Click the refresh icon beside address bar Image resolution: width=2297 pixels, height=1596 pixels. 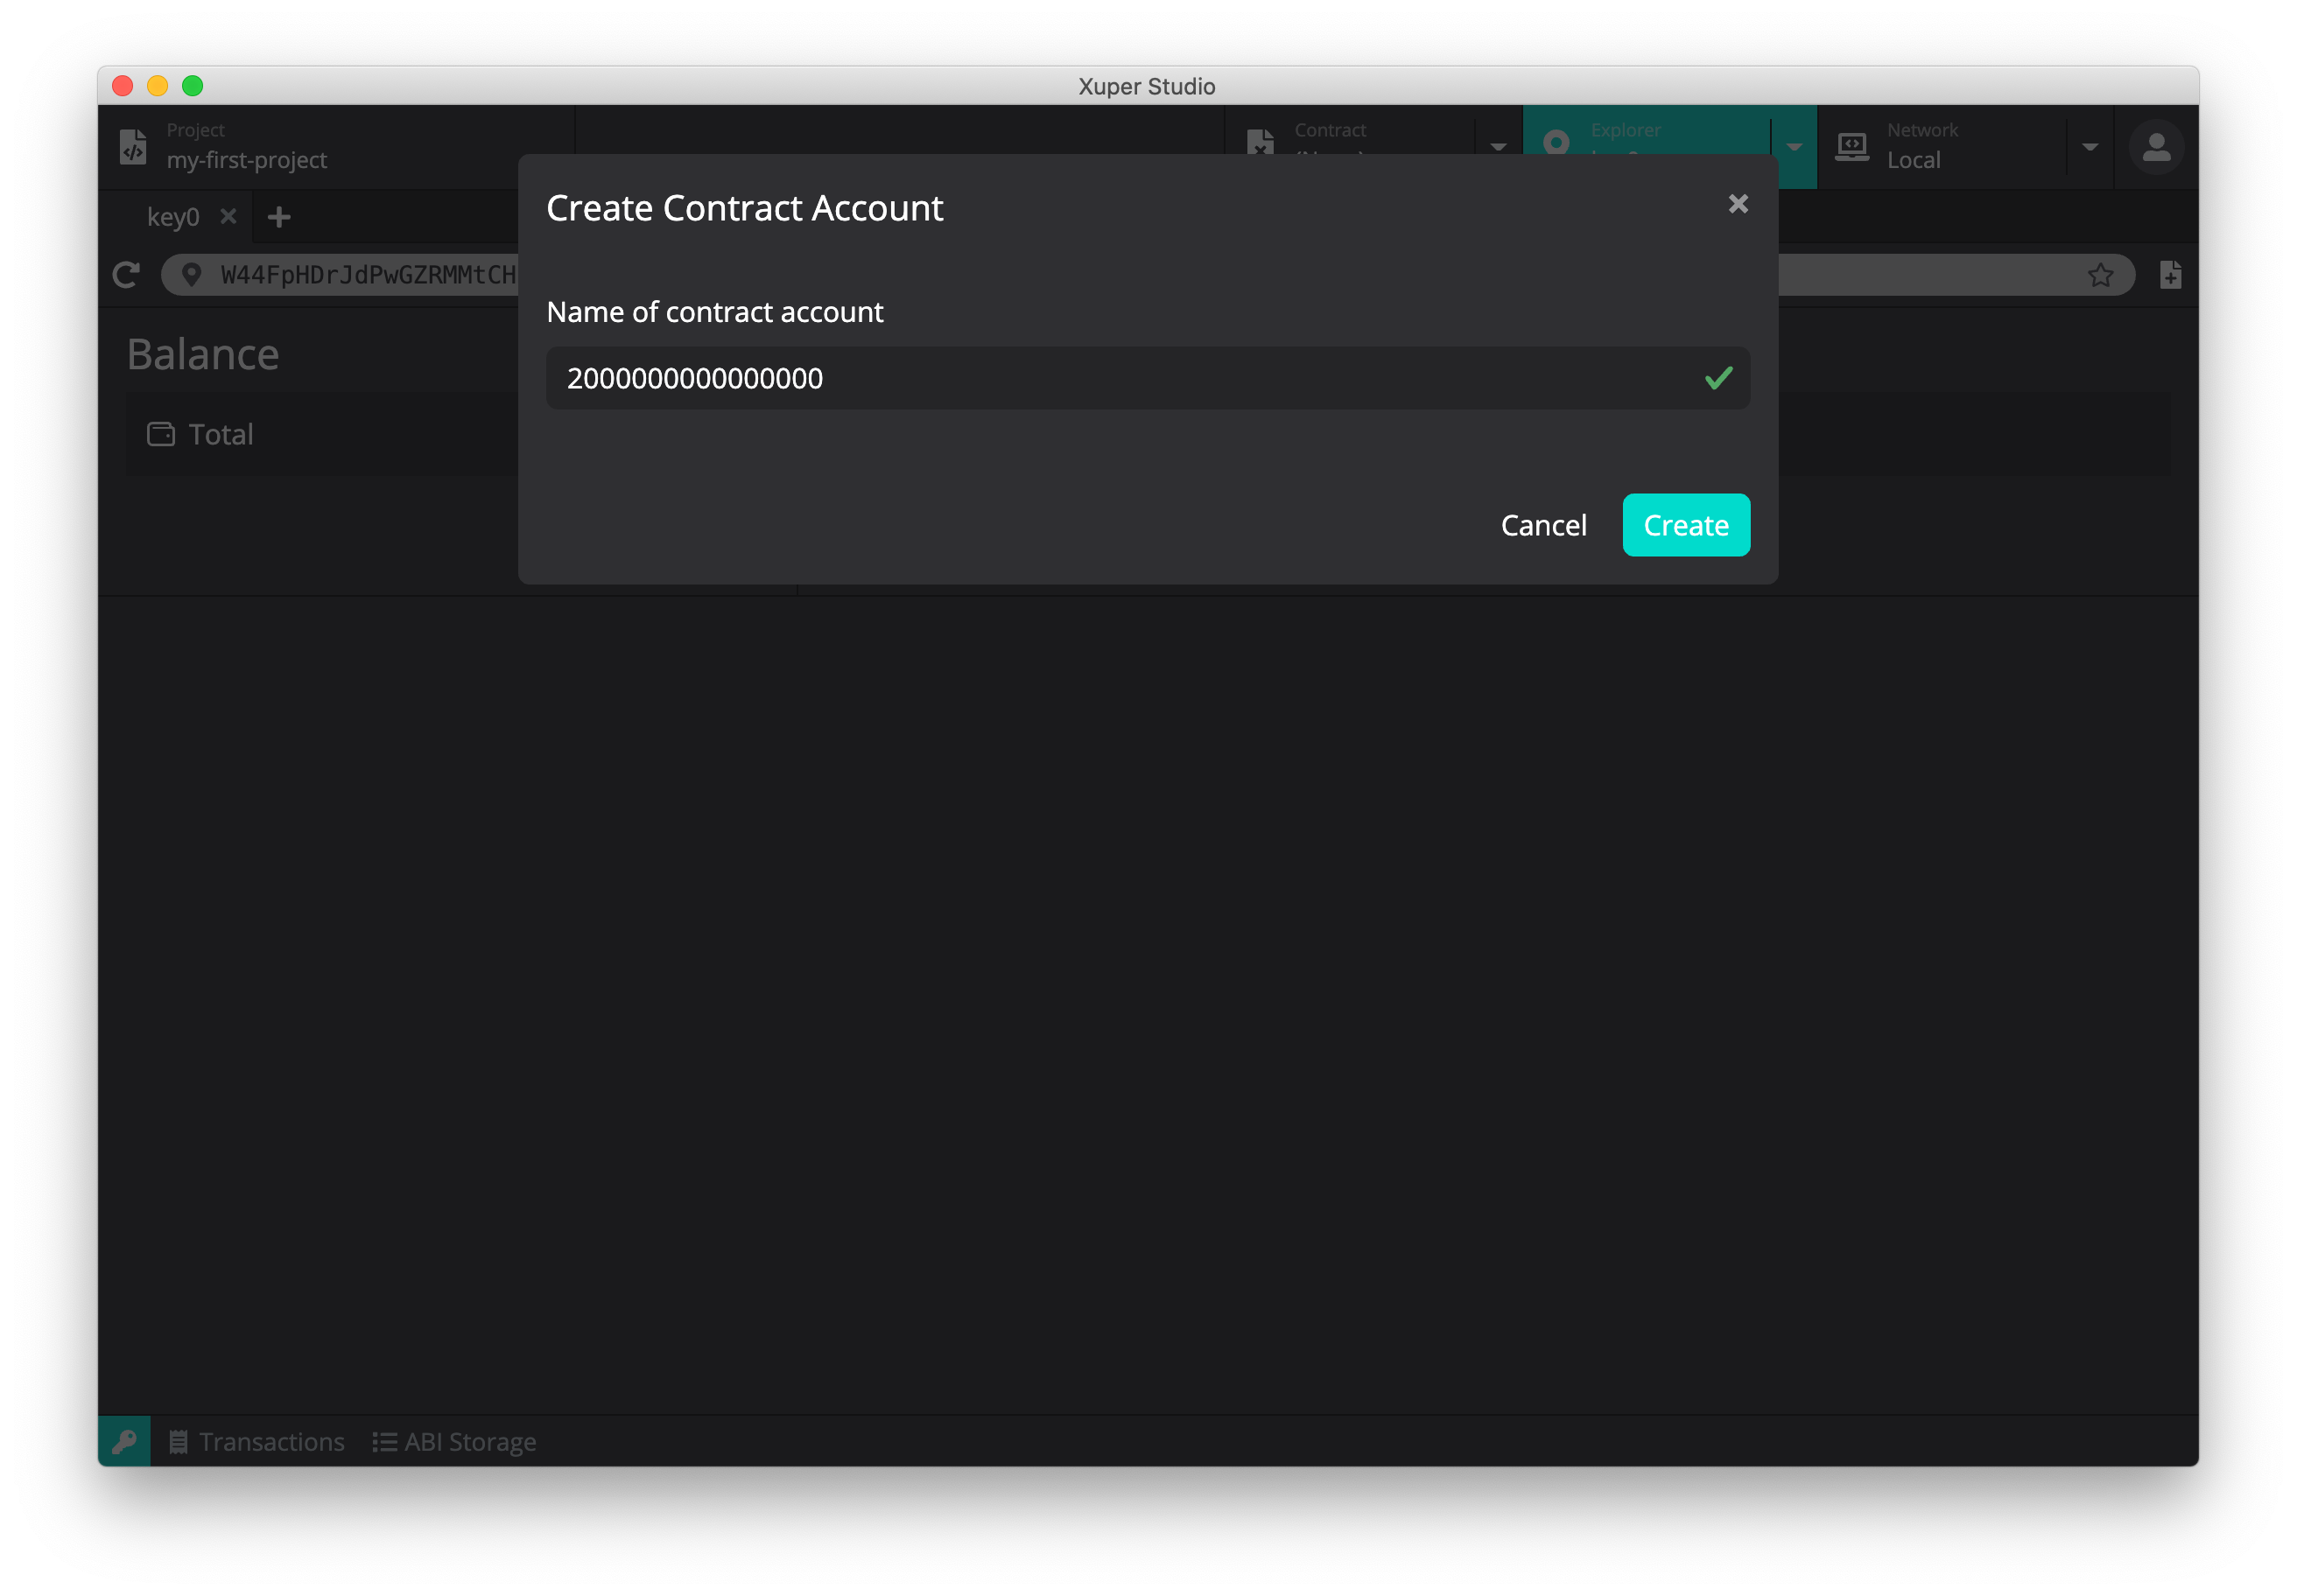(126, 275)
